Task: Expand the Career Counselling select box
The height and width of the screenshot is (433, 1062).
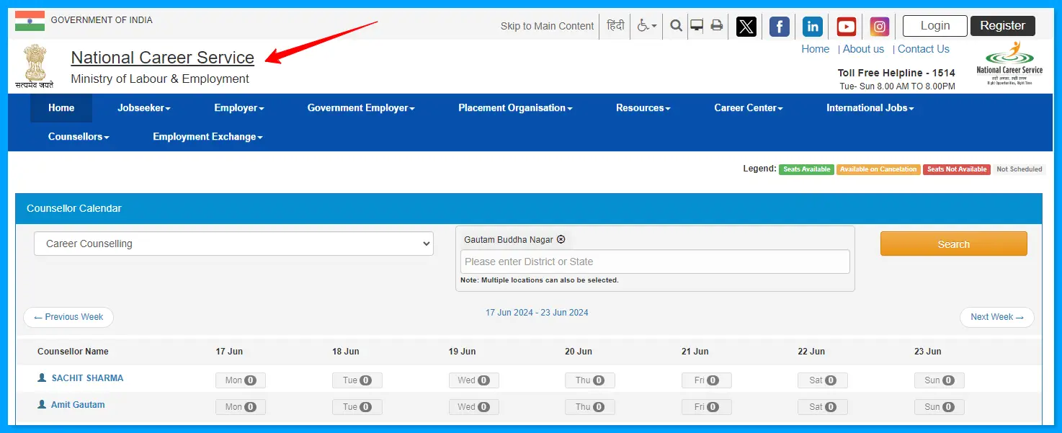Action: tap(233, 244)
